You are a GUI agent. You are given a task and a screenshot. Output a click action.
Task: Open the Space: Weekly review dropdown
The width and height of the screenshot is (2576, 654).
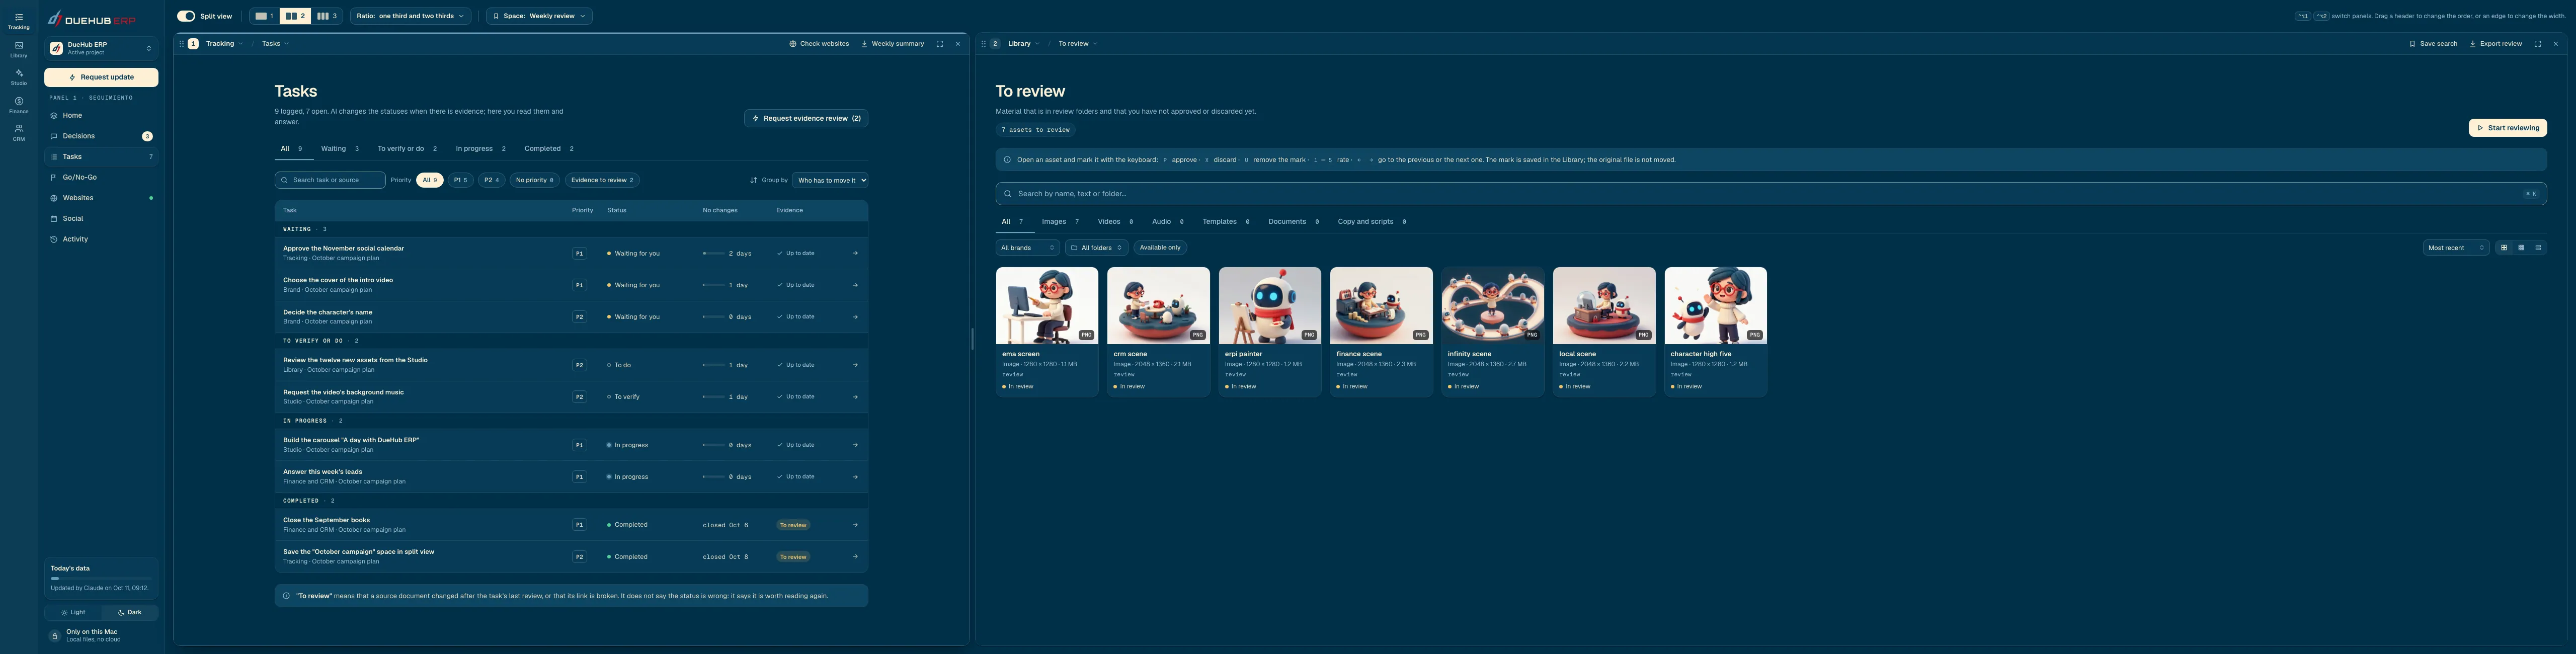tap(539, 16)
